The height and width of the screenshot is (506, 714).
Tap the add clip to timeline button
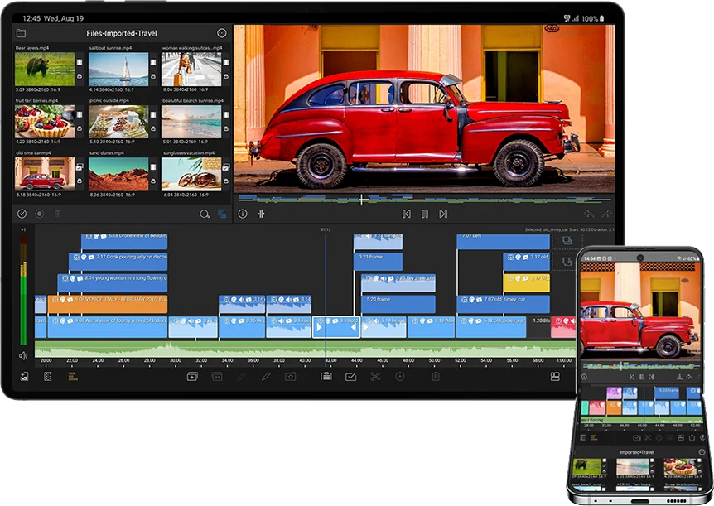point(192,377)
